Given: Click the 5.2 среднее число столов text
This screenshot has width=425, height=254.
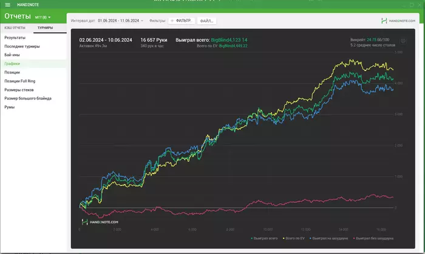Looking at the screenshot, I should (x=373, y=45).
